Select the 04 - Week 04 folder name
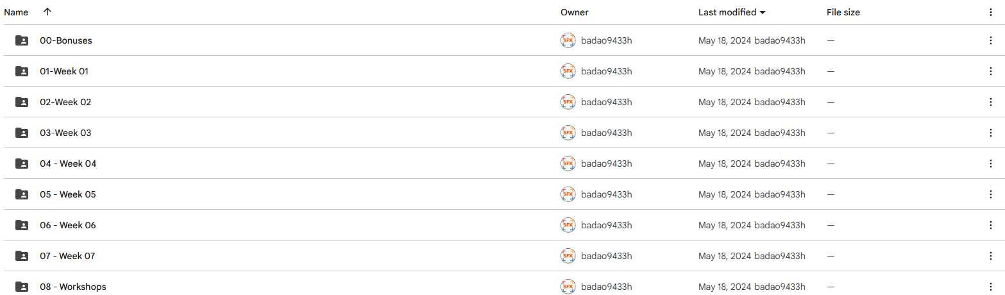 [68, 164]
